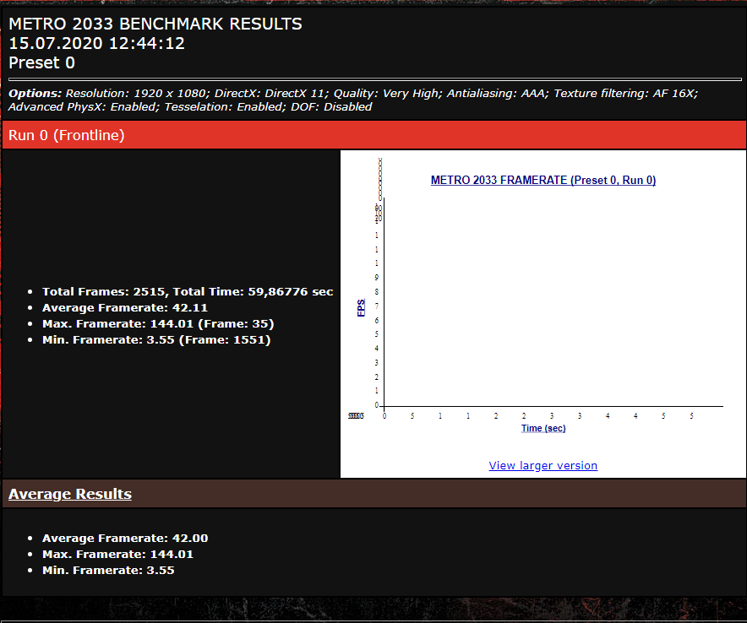Viewport: 747px width, 623px height.
Task: Click 'Max. Framerate: 144.01' in Average Results
Action: (x=117, y=555)
